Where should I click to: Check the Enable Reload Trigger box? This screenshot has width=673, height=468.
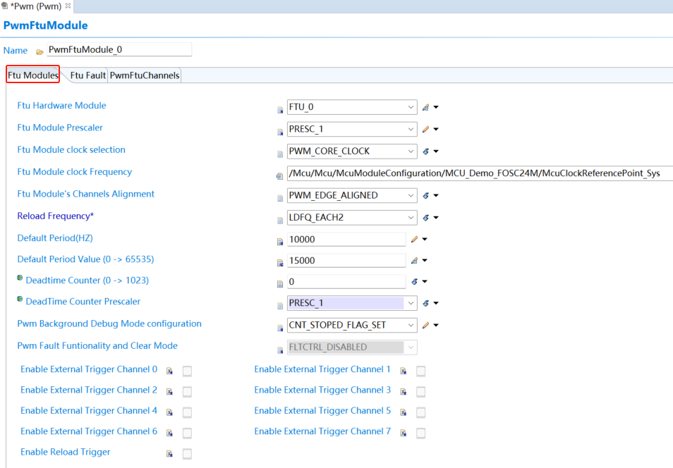tap(187, 454)
